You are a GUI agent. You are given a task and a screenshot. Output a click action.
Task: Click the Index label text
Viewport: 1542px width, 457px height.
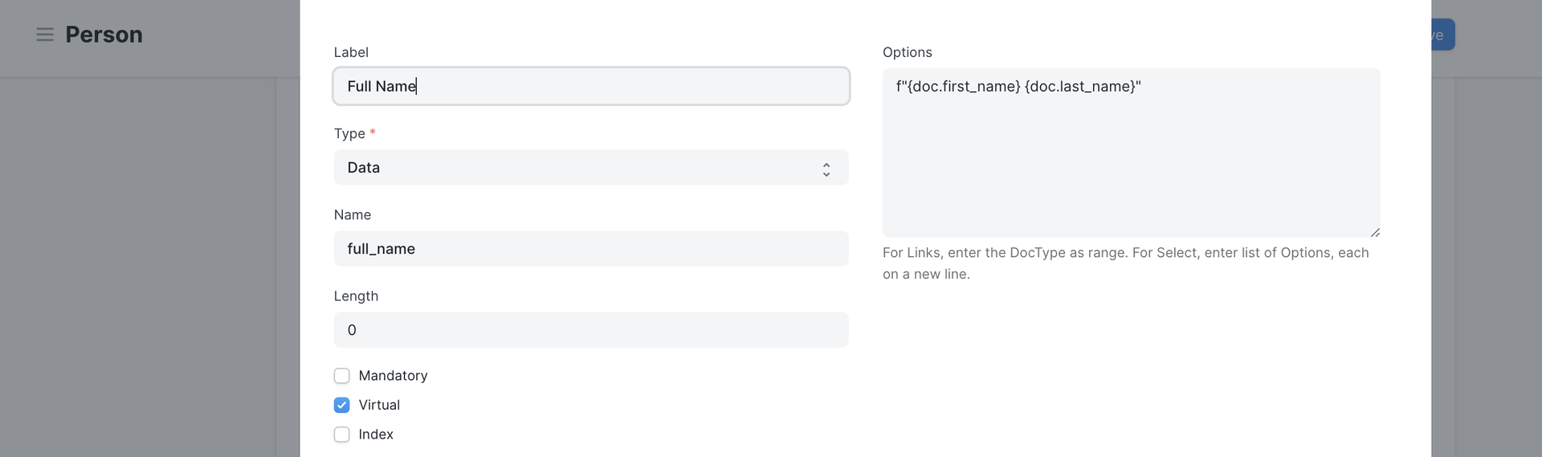pyautogui.click(x=376, y=435)
